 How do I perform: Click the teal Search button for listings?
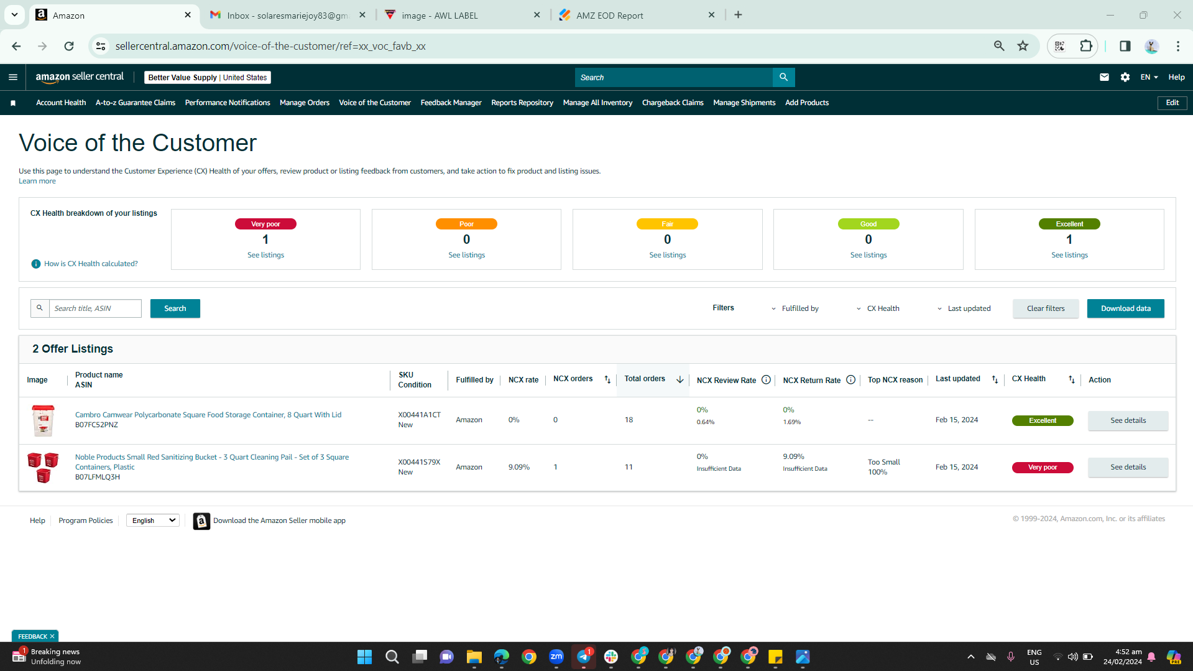click(x=175, y=308)
